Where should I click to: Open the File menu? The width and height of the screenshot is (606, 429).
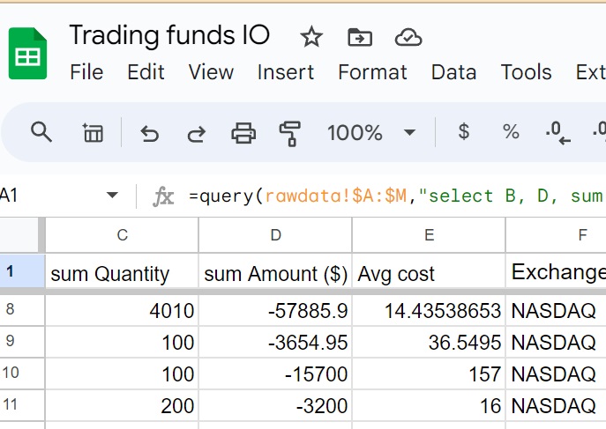(x=86, y=72)
